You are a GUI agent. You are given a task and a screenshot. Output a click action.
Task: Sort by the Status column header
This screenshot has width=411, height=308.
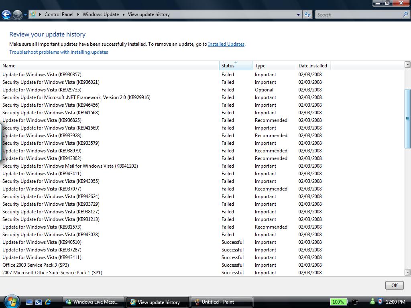tap(236, 66)
